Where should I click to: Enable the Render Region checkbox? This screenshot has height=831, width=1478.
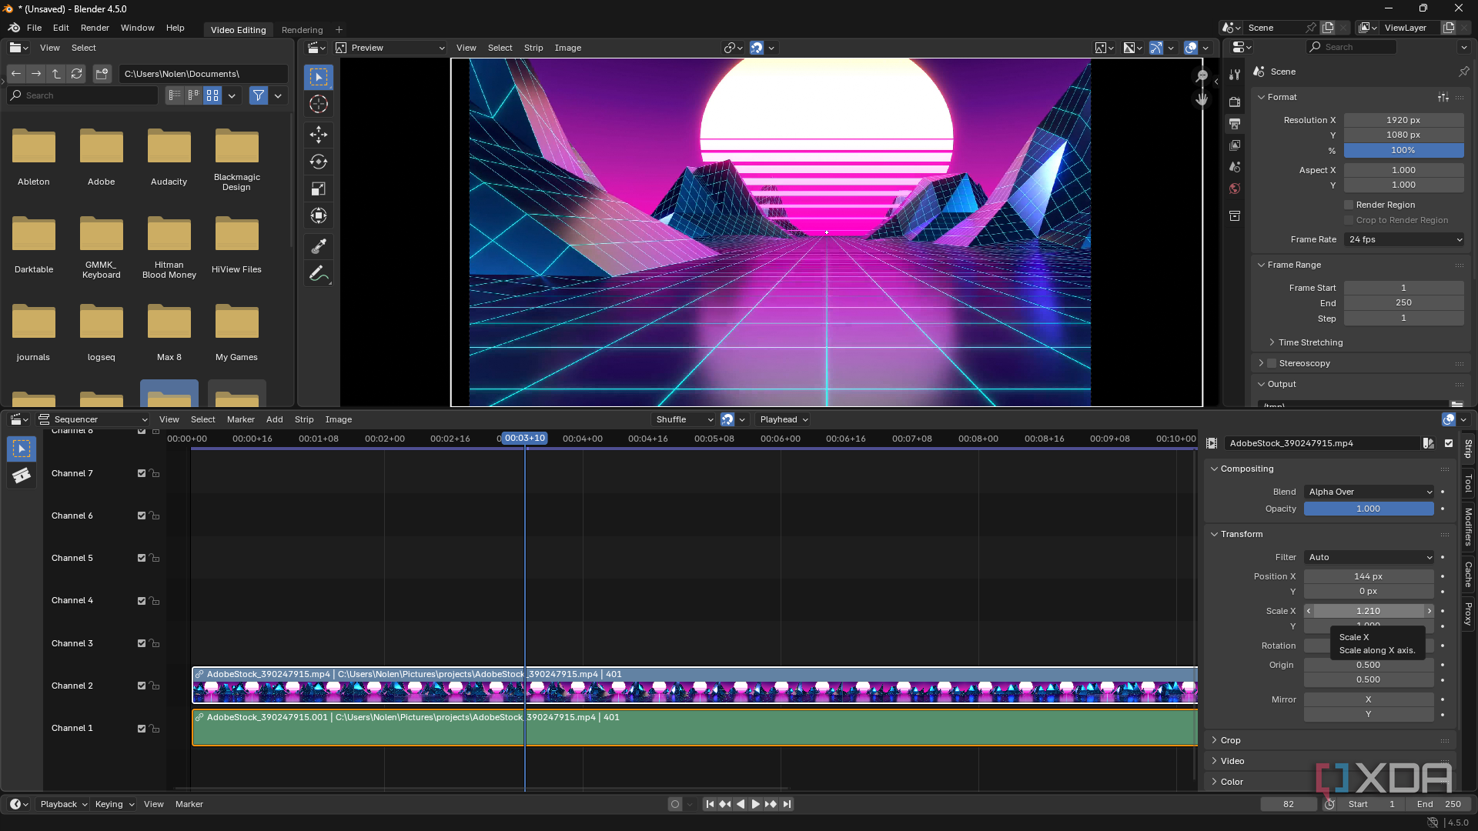click(x=1349, y=205)
